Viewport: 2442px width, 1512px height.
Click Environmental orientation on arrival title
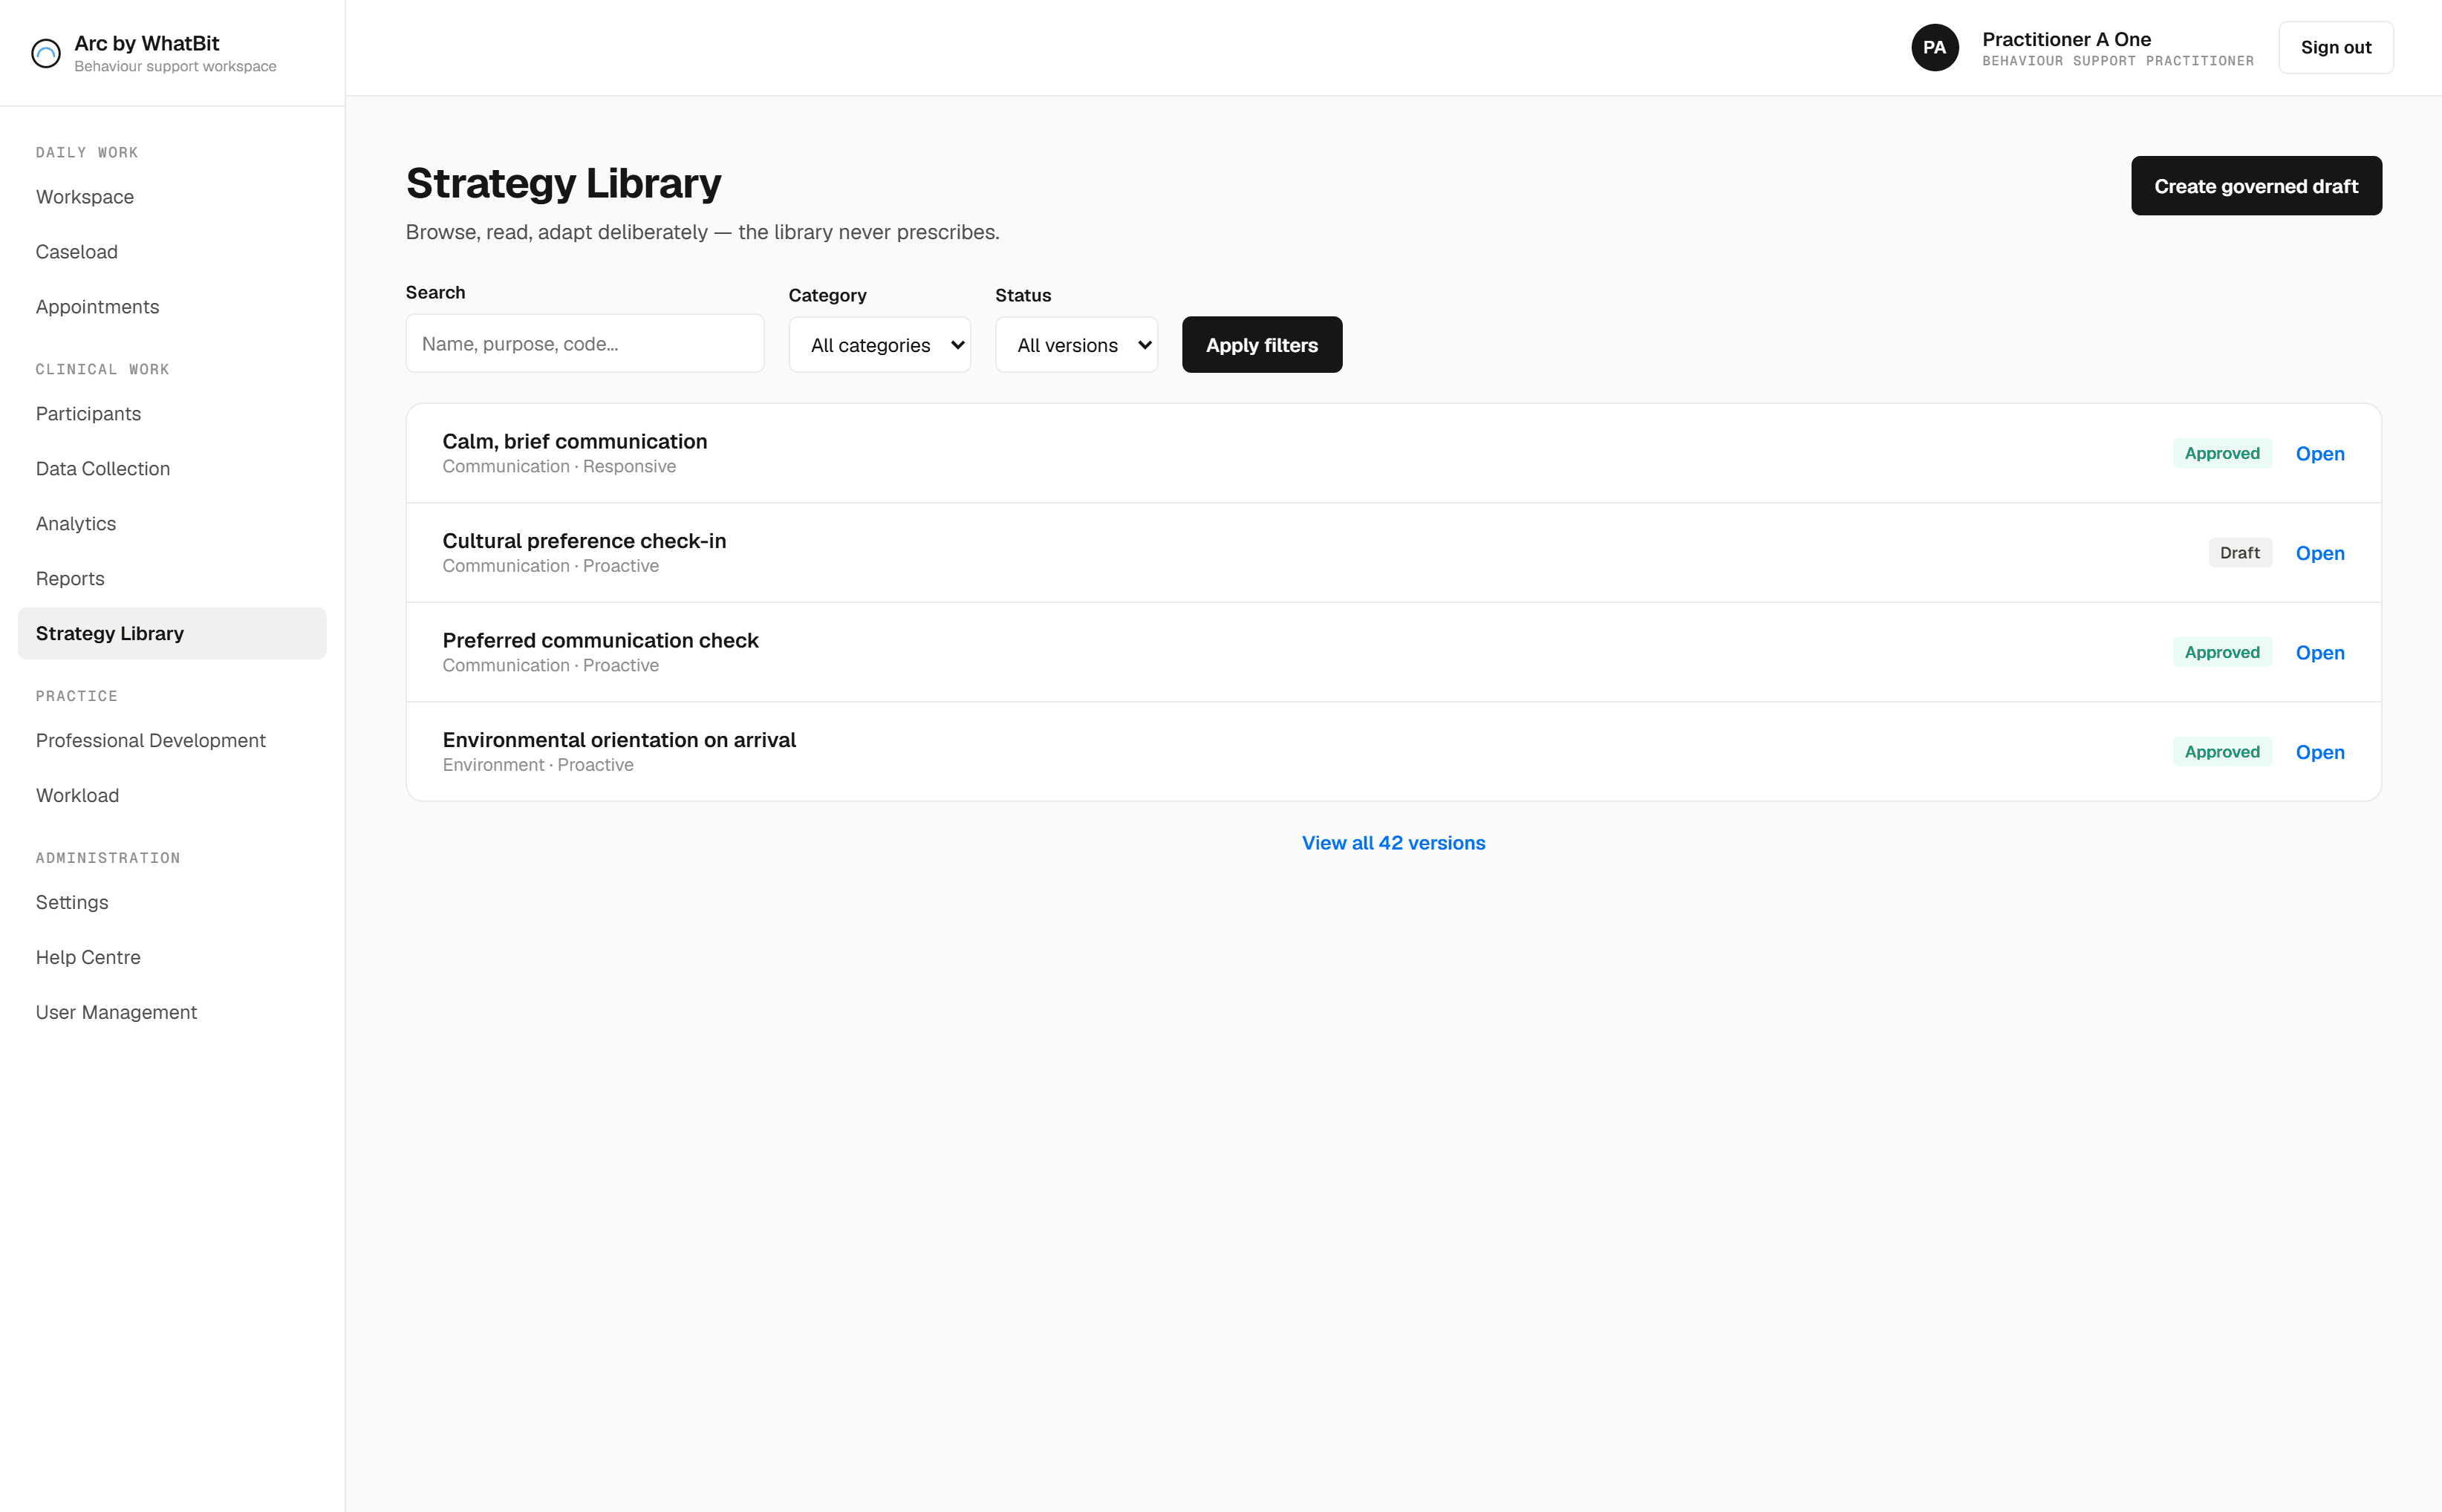coord(619,740)
